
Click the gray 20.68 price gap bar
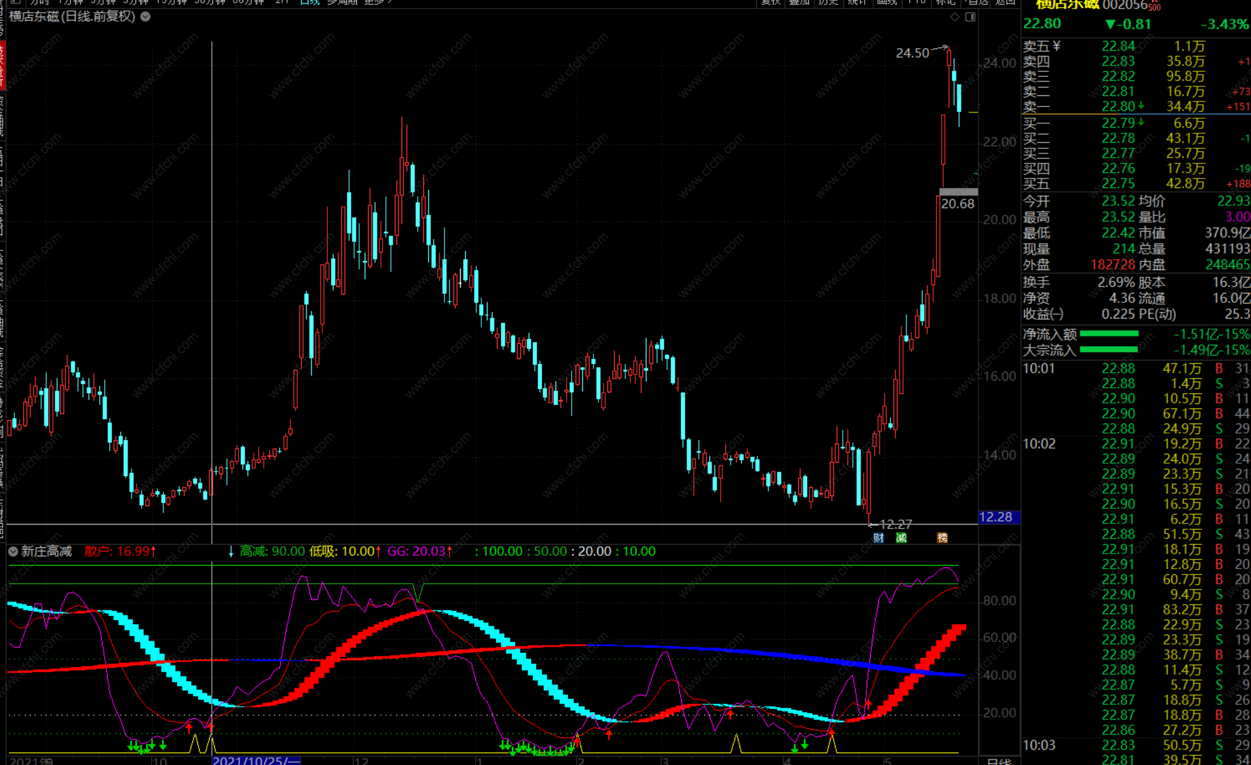(958, 191)
